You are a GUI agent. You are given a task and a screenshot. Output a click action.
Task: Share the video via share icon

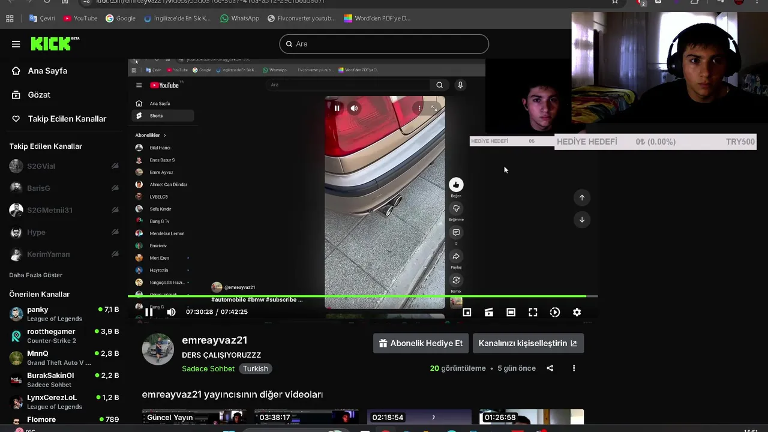(550, 368)
